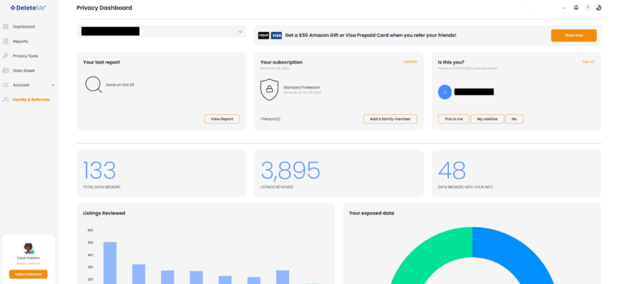The width and height of the screenshot is (617, 284).
Task: Choose the My relative button
Action: pos(487,119)
